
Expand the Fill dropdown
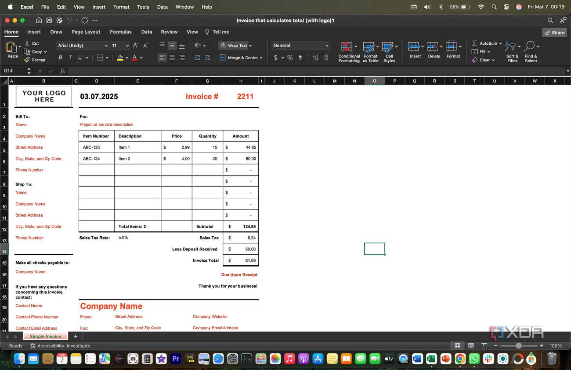pyautogui.click(x=488, y=52)
